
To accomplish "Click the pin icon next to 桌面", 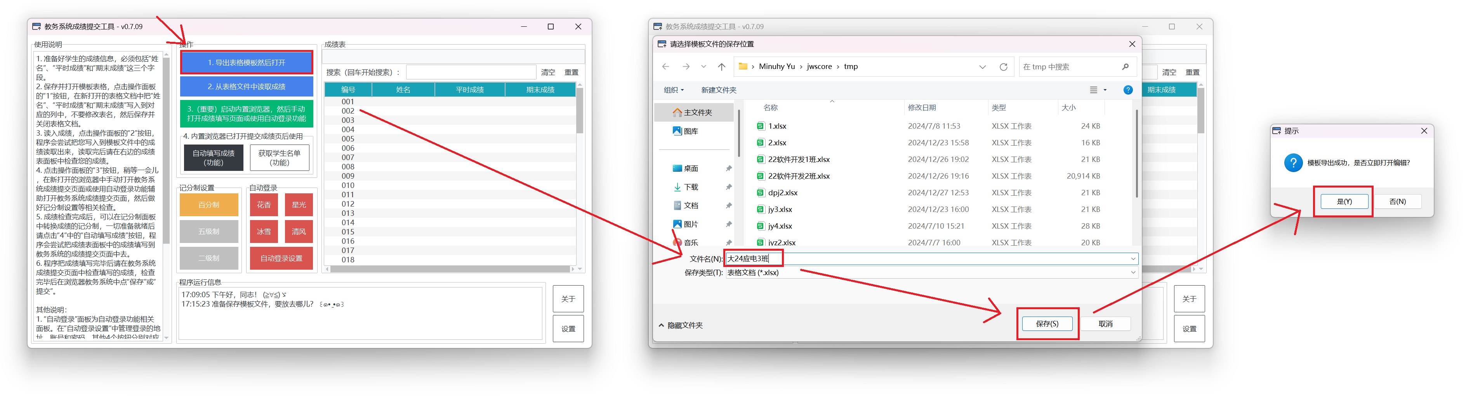I will pyautogui.click(x=728, y=169).
